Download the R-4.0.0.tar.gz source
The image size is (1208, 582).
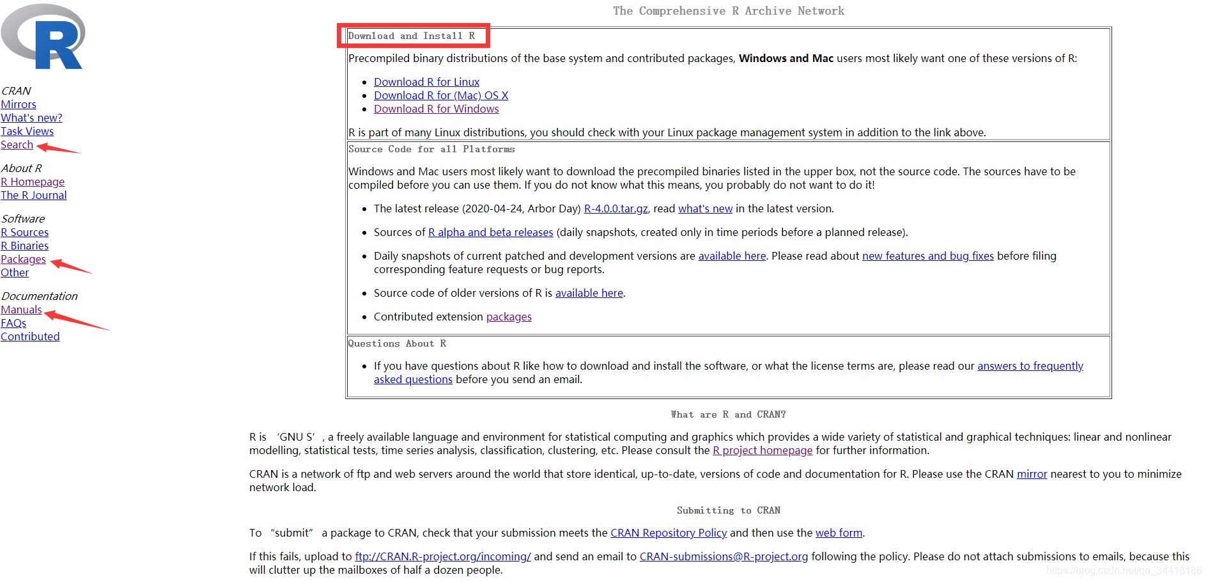coord(616,208)
